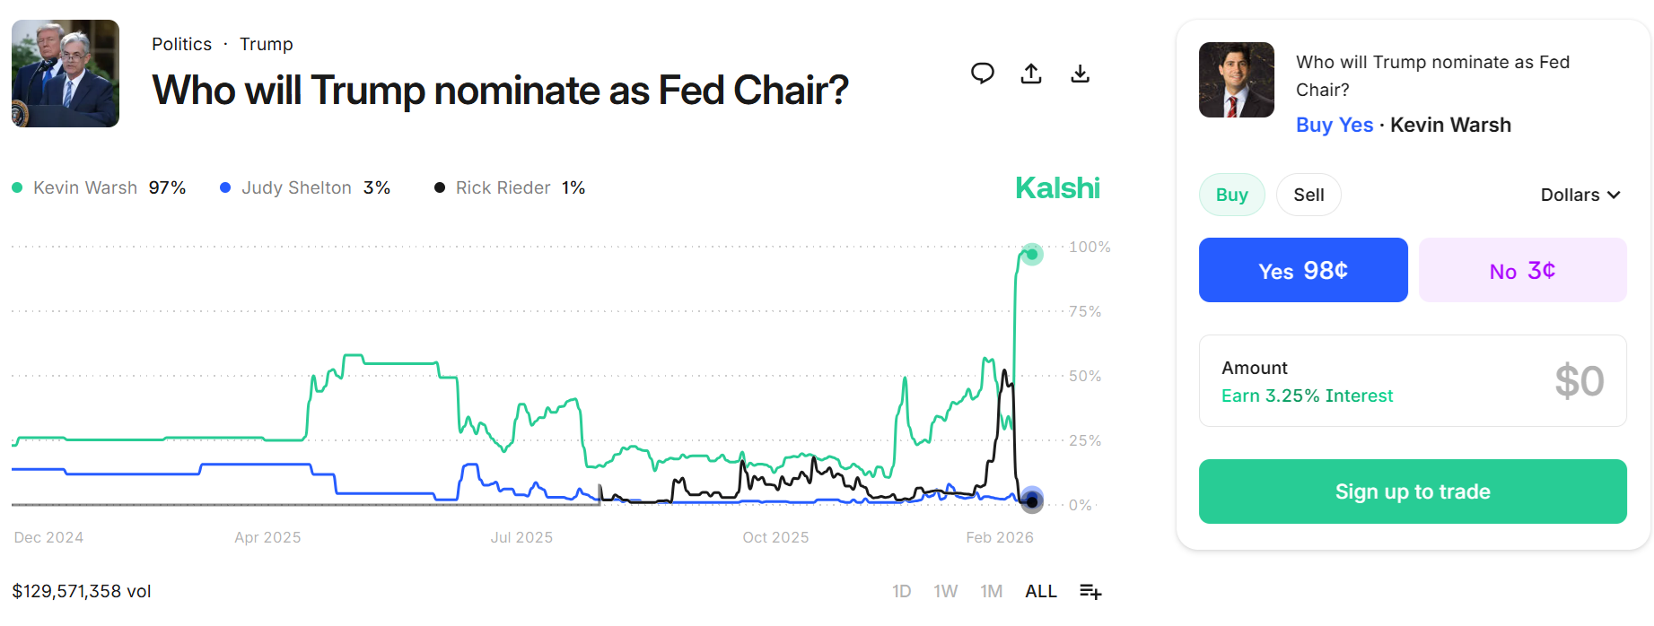This screenshot has width=1654, height=626.
Task: Download chart data with download icon
Action: [1080, 74]
